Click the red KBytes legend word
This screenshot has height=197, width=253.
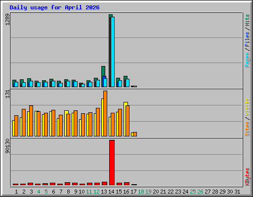pyautogui.click(x=248, y=177)
